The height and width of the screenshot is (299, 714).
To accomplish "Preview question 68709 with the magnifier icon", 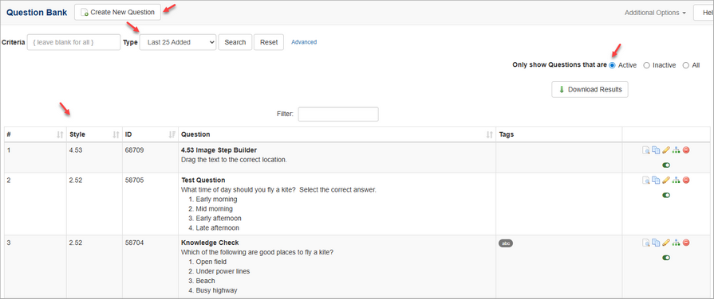I will pos(646,150).
